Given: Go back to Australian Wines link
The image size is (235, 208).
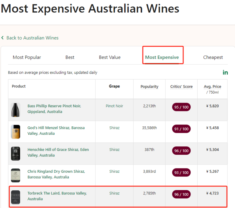Looking at the screenshot, I should point(32,38).
